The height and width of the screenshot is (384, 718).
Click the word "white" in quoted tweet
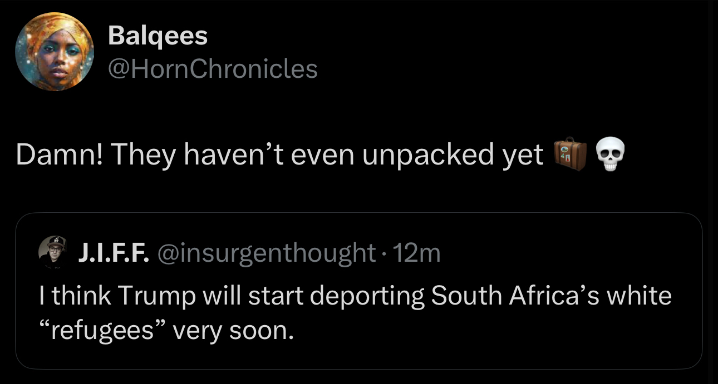click(x=639, y=296)
